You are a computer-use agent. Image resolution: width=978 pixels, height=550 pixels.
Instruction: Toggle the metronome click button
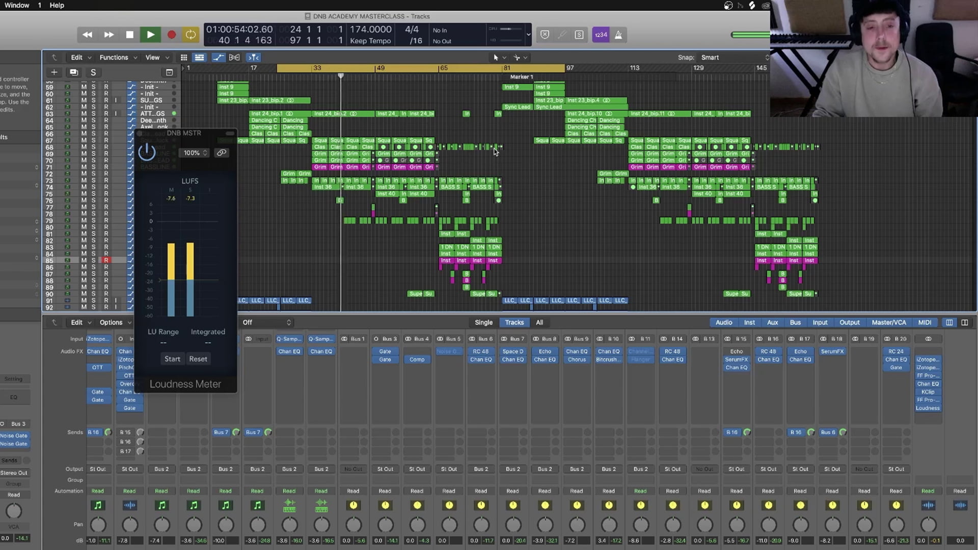pyautogui.click(x=618, y=35)
